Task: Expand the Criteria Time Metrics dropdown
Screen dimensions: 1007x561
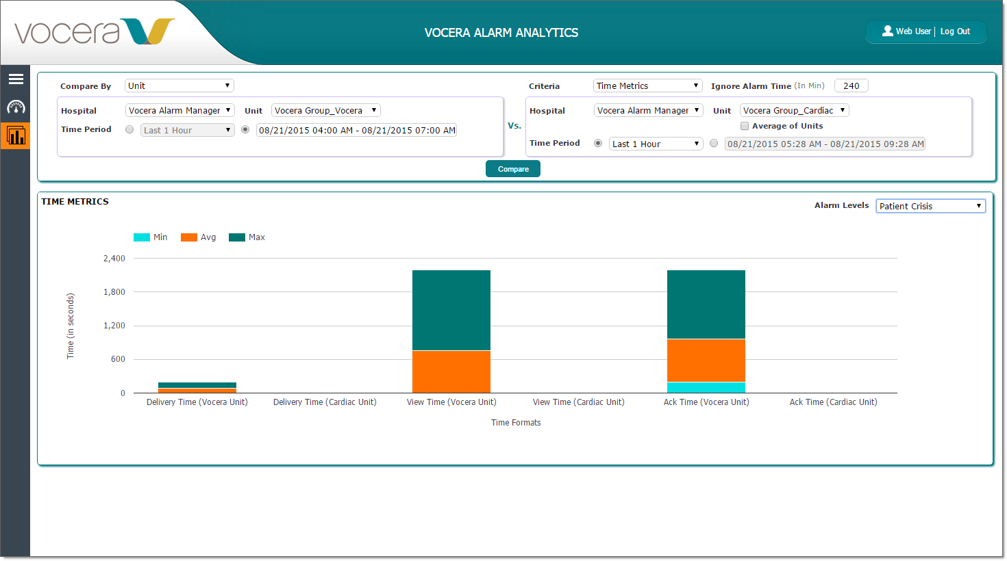Action: pyautogui.click(x=647, y=86)
